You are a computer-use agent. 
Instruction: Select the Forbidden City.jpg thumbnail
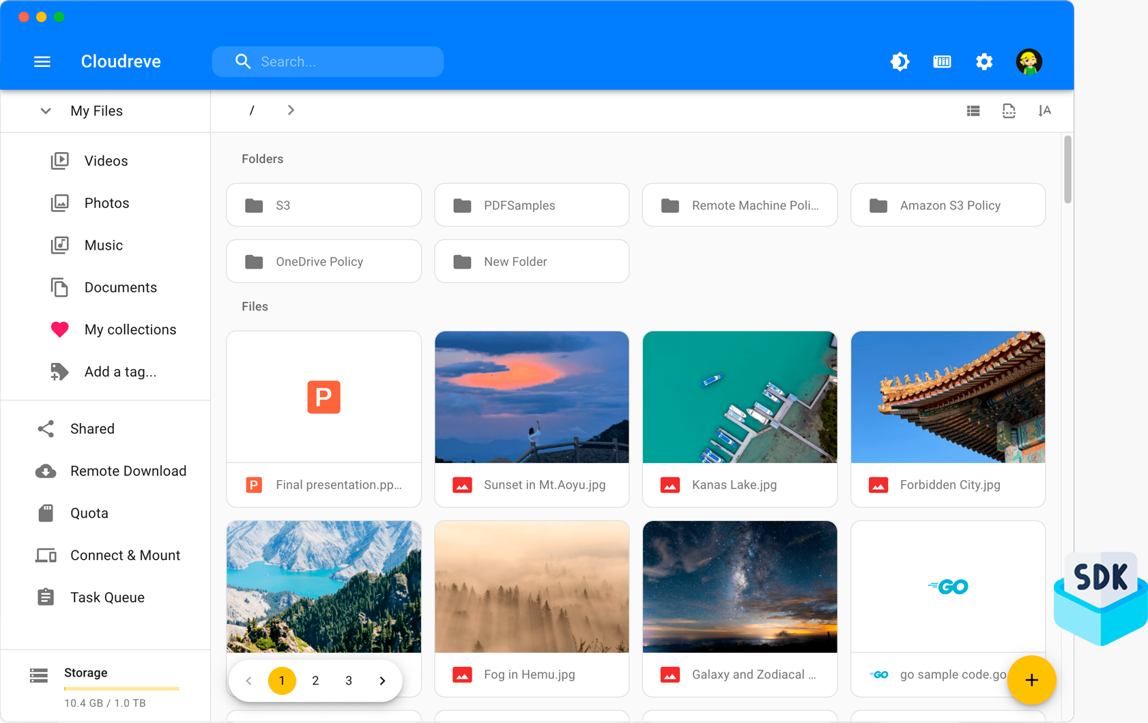pyautogui.click(x=948, y=397)
